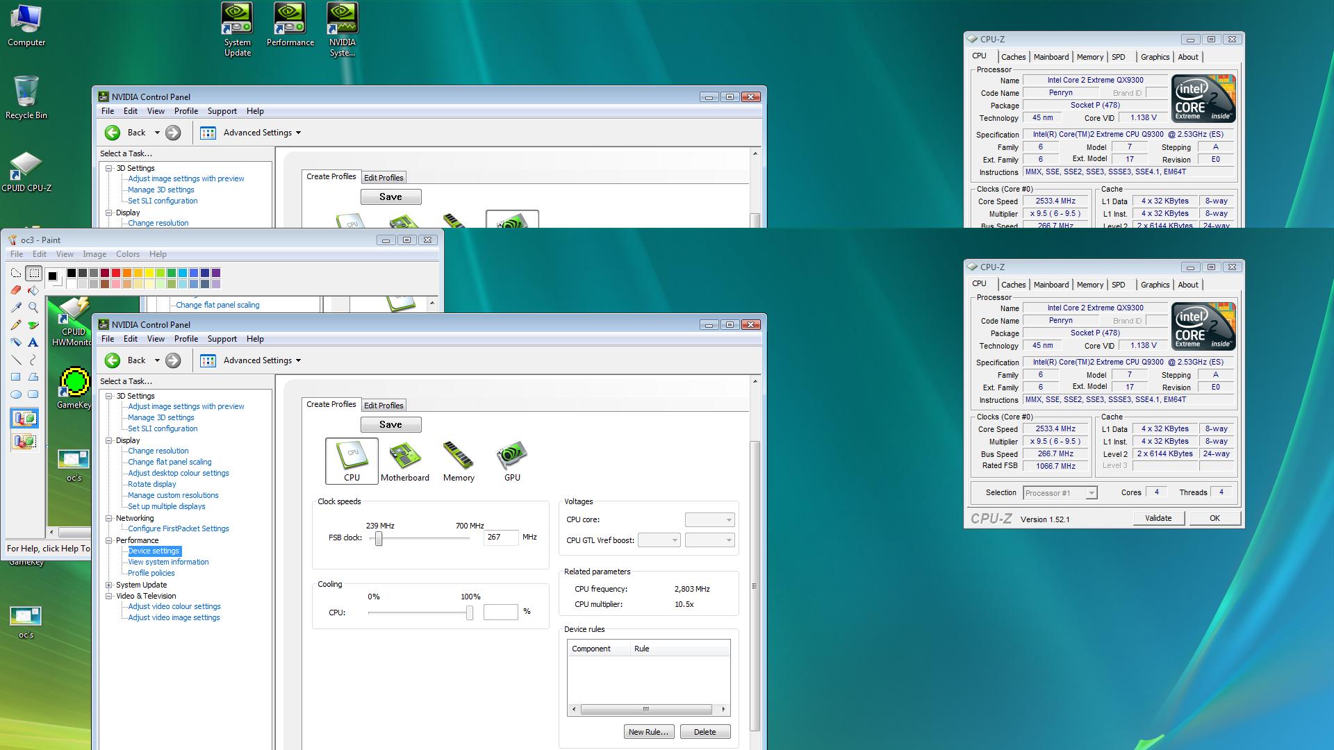Open the File menu in Paint
Viewport: 1334px width, 750px height.
tap(17, 254)
